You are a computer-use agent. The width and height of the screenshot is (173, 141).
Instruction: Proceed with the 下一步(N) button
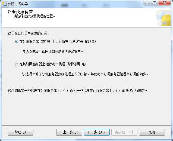click(97, 132)
